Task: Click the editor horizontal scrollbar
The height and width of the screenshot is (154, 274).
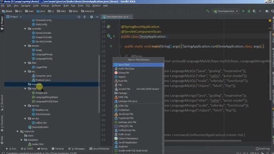Action: click(203, 141)
